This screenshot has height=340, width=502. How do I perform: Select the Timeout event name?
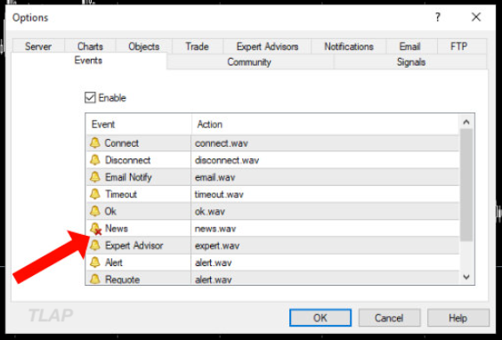click(121, 194)
